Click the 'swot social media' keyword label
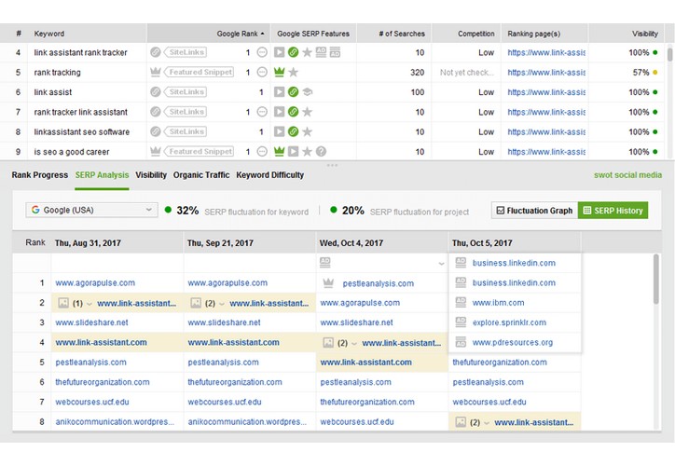The height and width of the screenshot is (466, 675). click(627, 175)
